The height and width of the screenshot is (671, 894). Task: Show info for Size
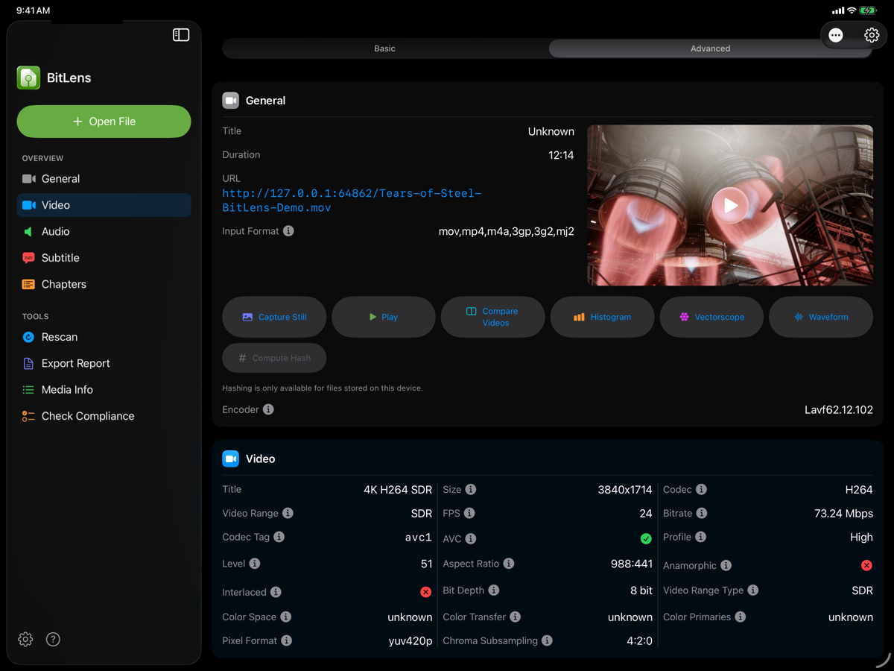(x=471, y=490)
